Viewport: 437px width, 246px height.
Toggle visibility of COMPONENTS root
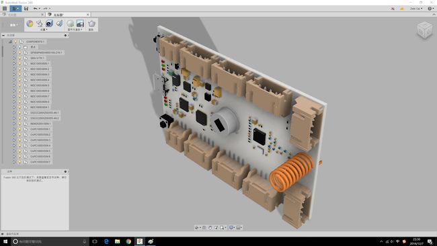[x=15, y=42]
